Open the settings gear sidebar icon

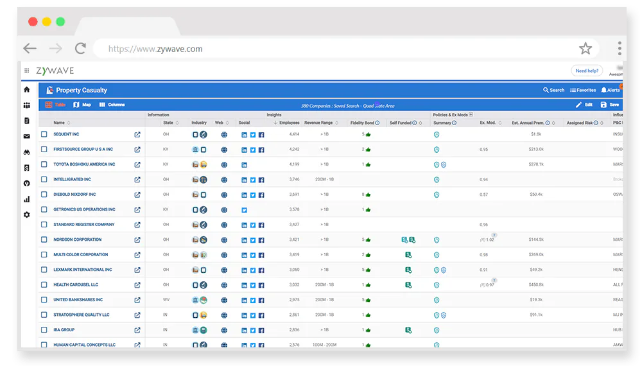pyautogui.click(x=27, y=214)
